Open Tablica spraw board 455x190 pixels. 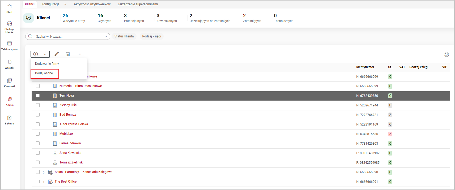pyautogui.click(x=9, y=46)
